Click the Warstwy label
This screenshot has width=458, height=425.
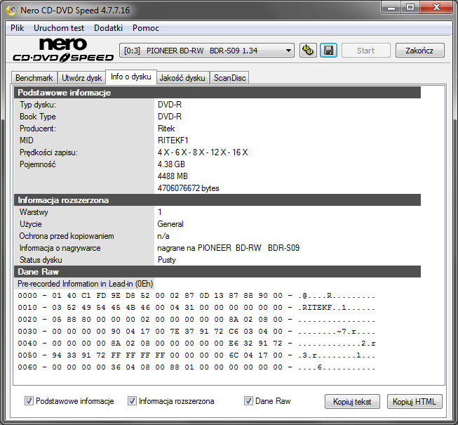tap(34, 212)
